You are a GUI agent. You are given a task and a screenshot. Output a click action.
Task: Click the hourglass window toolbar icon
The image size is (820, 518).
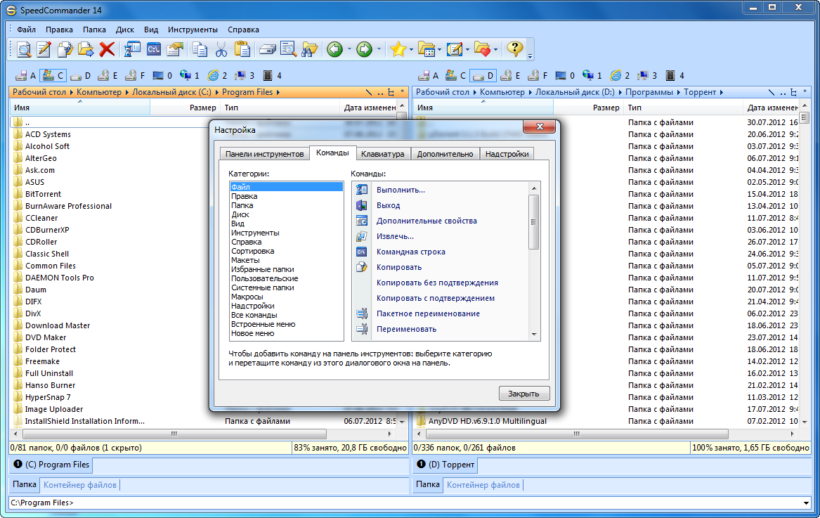coord(132,49)
